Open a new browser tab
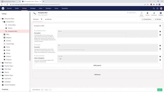 [x=43, y=2]
